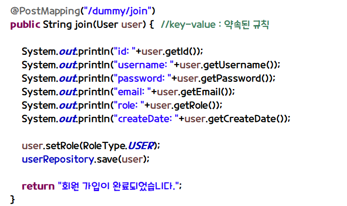Click the join method name
The image size is (347, 206).
point(83,25)
